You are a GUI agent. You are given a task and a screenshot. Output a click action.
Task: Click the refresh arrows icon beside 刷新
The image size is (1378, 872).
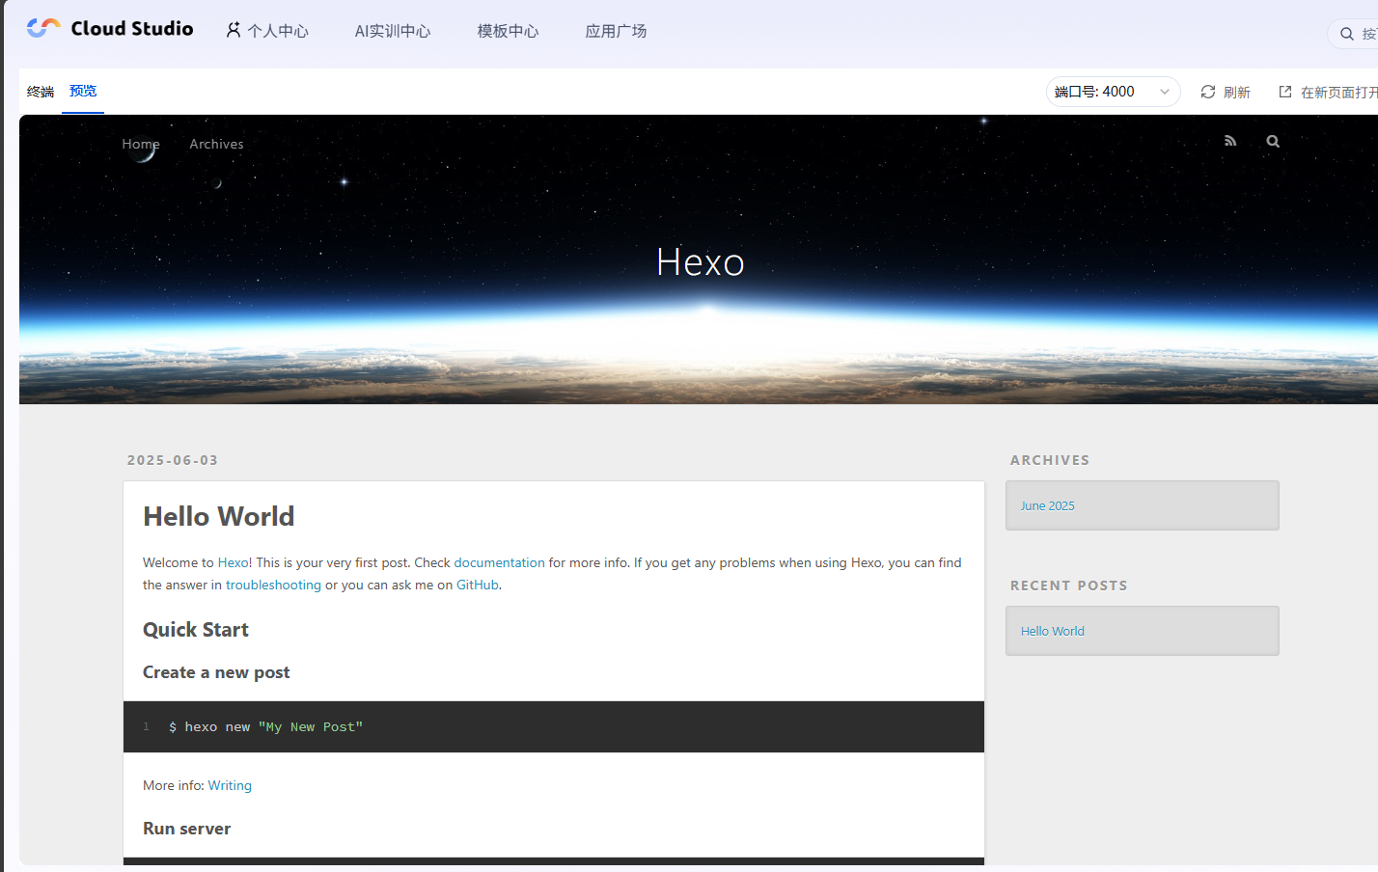pos(1207,92)
